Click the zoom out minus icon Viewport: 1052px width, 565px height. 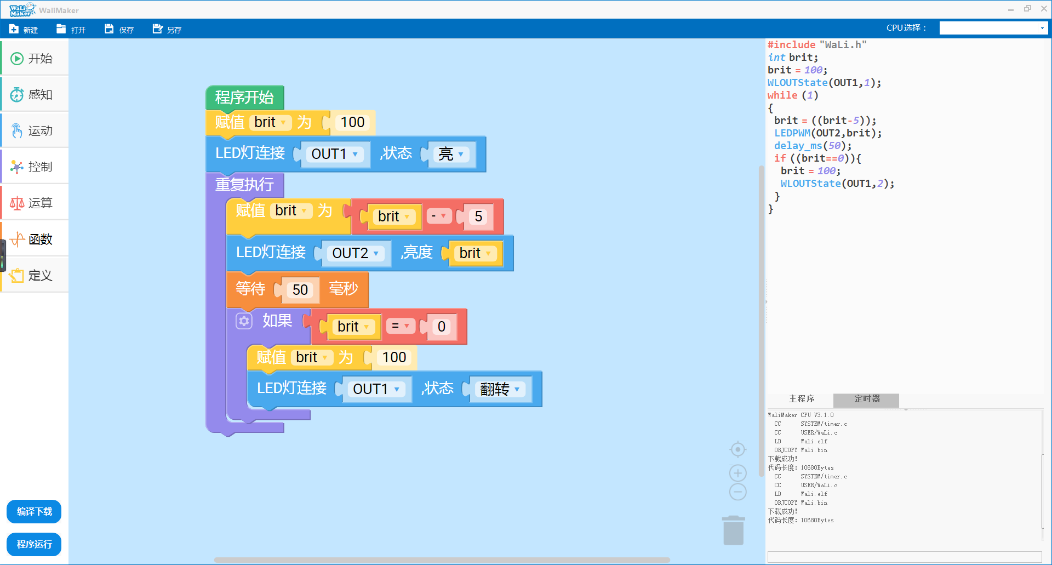coord(738,492)
